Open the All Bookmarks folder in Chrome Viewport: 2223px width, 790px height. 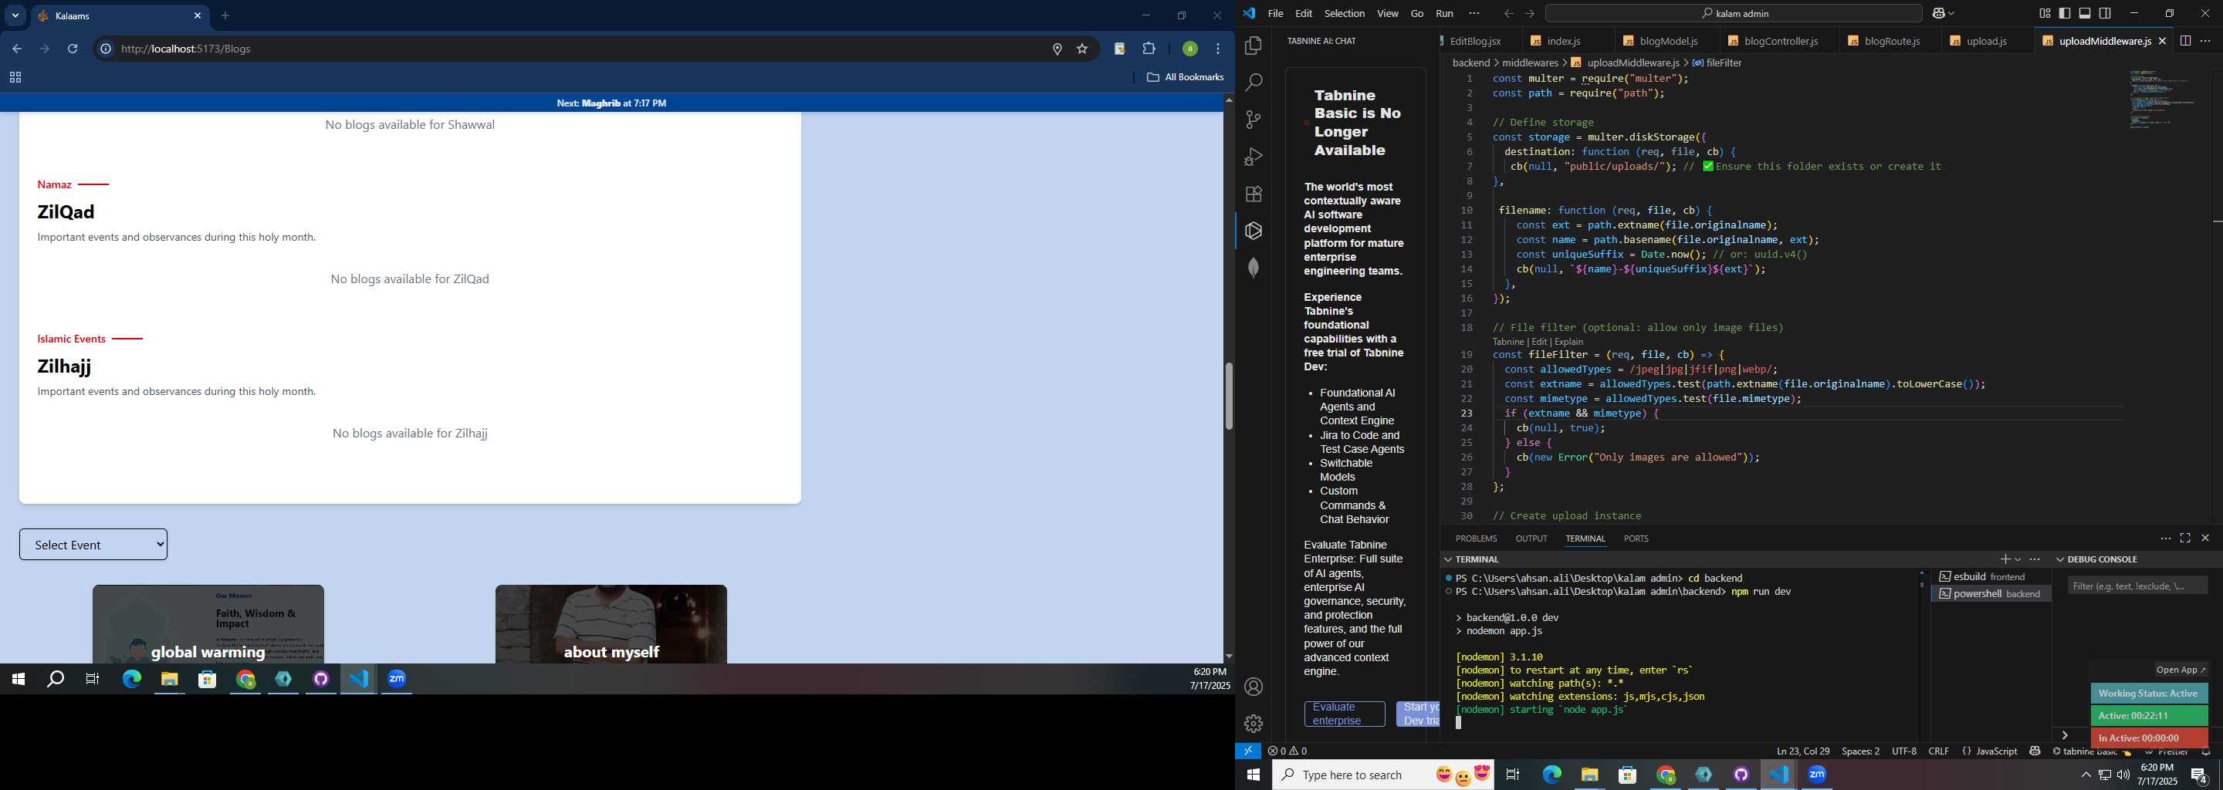coord(1185,78)
